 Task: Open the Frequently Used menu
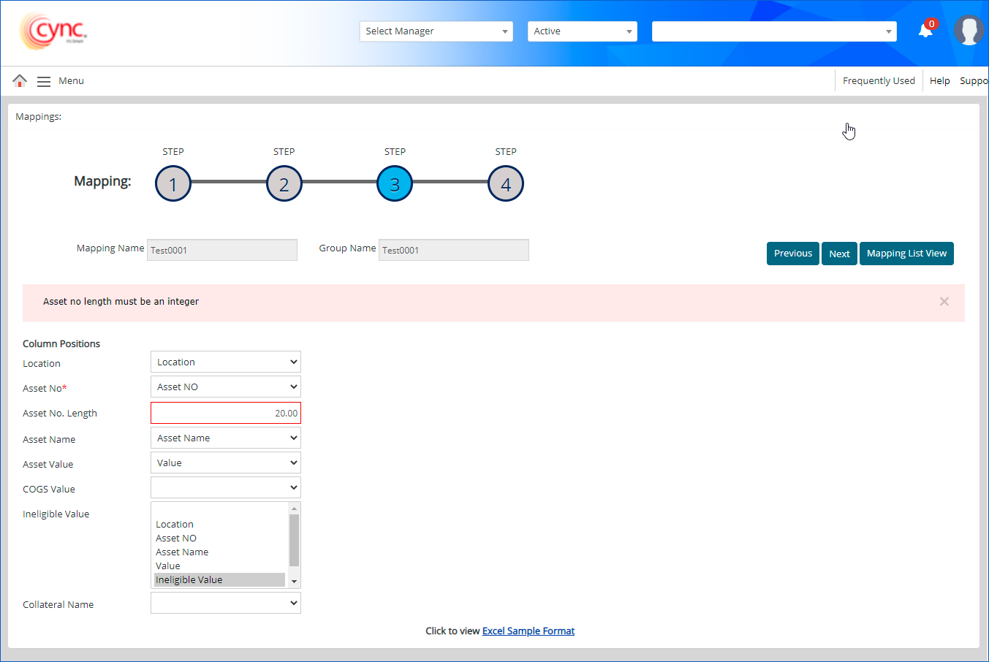[x=879, y=81]
